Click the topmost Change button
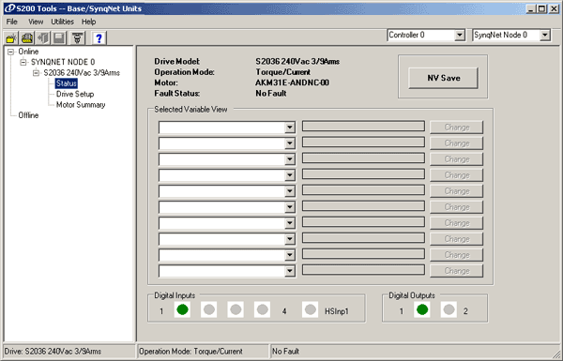This screenshot has height=361, width=563. click(457, 128)
